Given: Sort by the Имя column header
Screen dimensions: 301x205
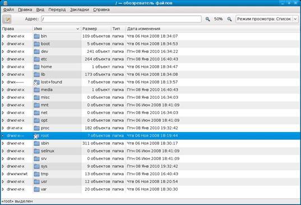Looking at the screenshot, I should pos(57,29).
